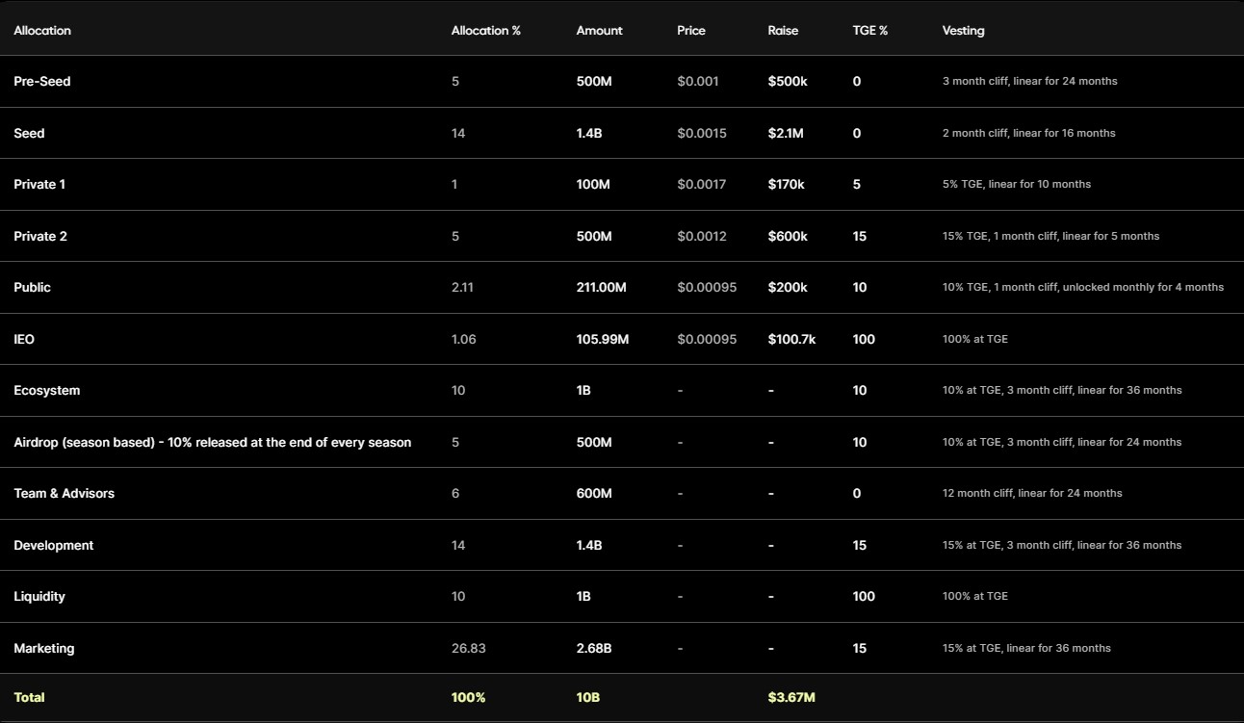Select the Pre-Seed allocation row label
Image resolution: width=1244 pixels, height=723 pixels.
[x=41, y=81]
